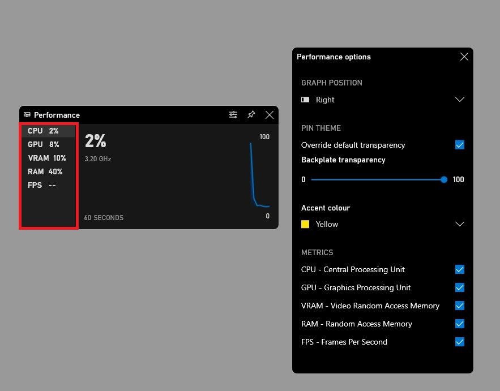Viewport: 500px width, 391px height.
Task: Pin the Performance widget
Action: (x=251, y=115)
